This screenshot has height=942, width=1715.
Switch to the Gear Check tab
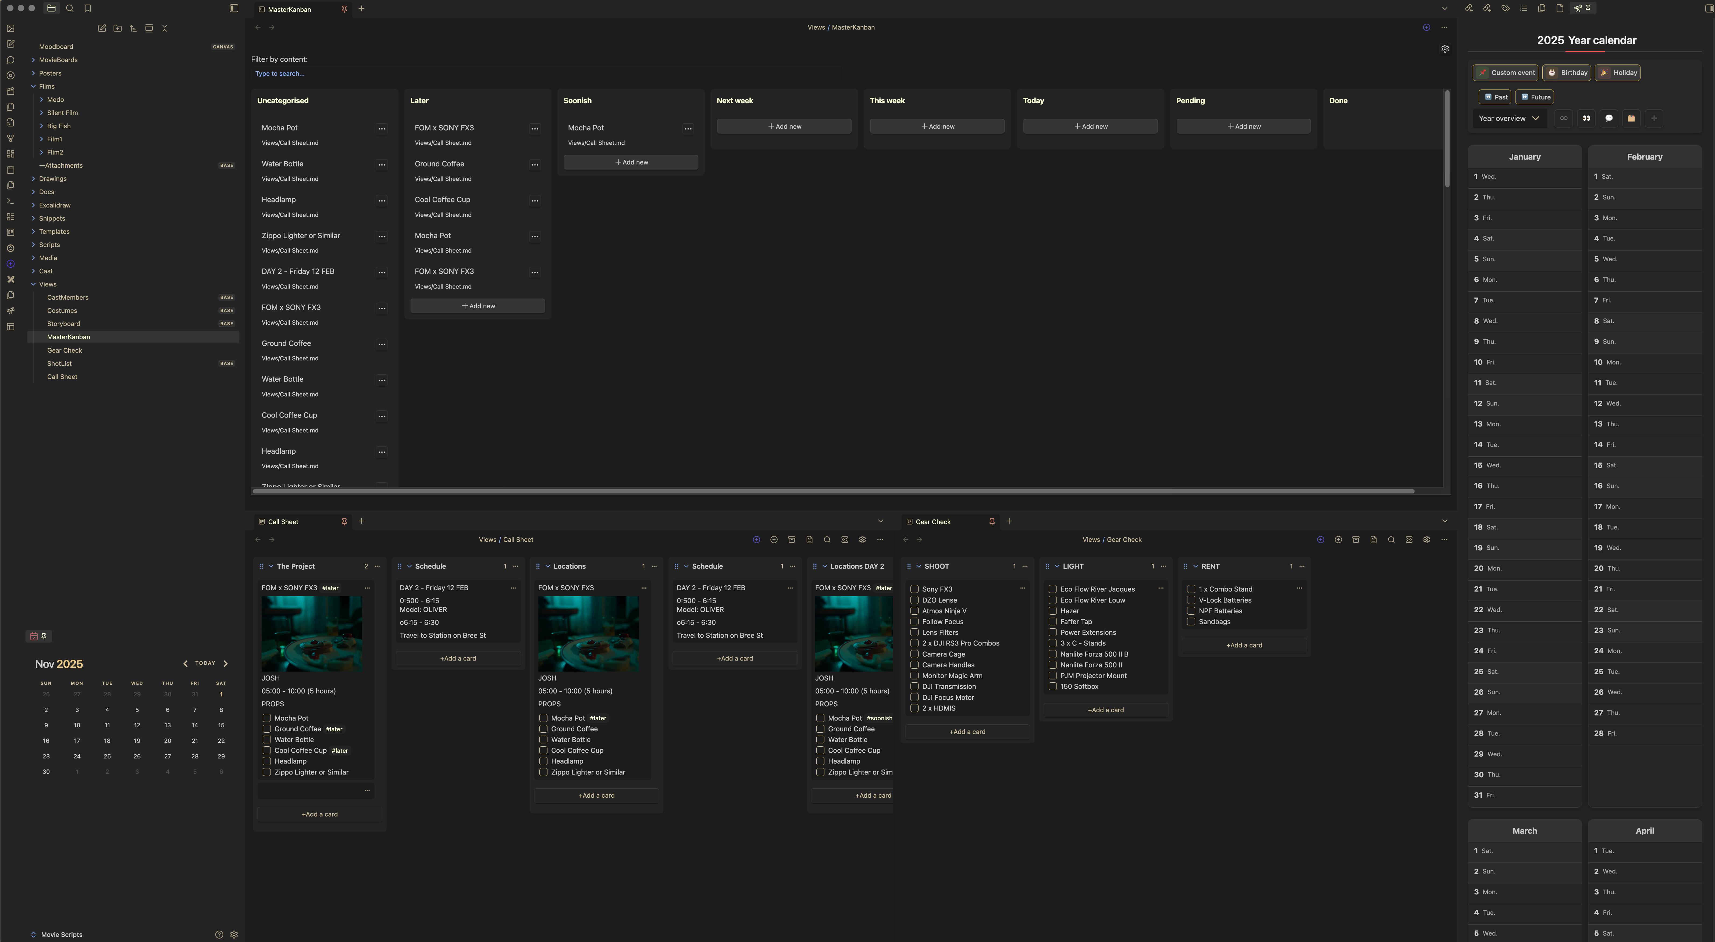[x=933, y=522]
